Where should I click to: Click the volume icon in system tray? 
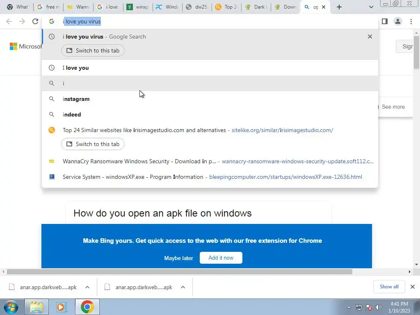(379, 307)
